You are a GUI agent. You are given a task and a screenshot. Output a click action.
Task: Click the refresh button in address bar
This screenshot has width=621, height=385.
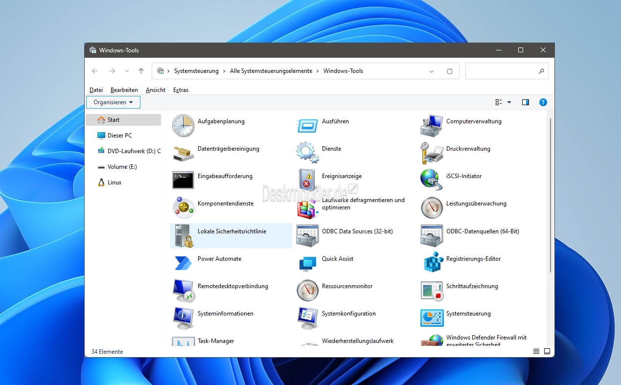[450, 71]
